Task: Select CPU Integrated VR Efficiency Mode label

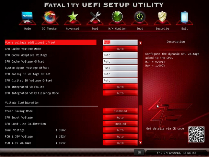Action: pos(32,93)
